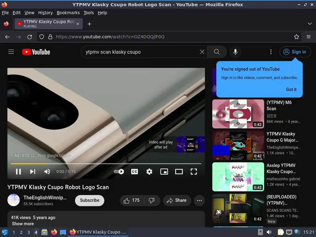The height and width of the screenshot is (237, 316).
Task: Switch to workspace 1
Action: (14, 232)
